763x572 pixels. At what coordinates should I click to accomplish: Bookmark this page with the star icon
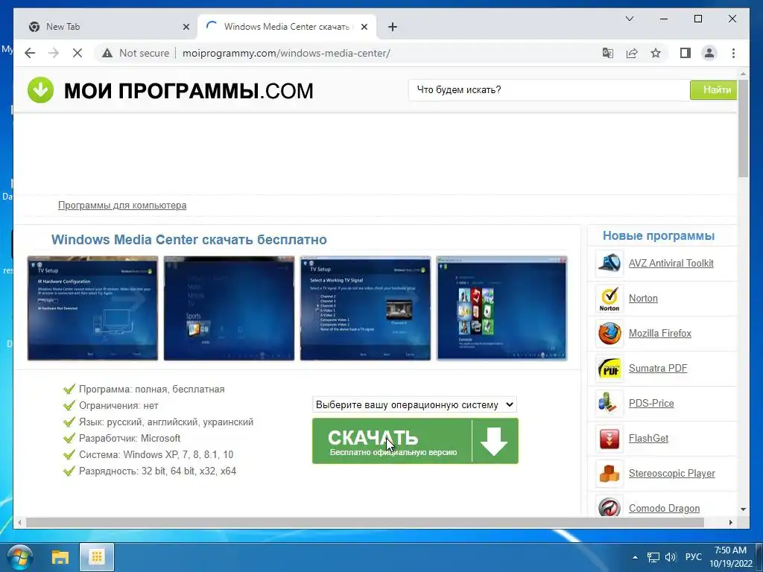656,53
